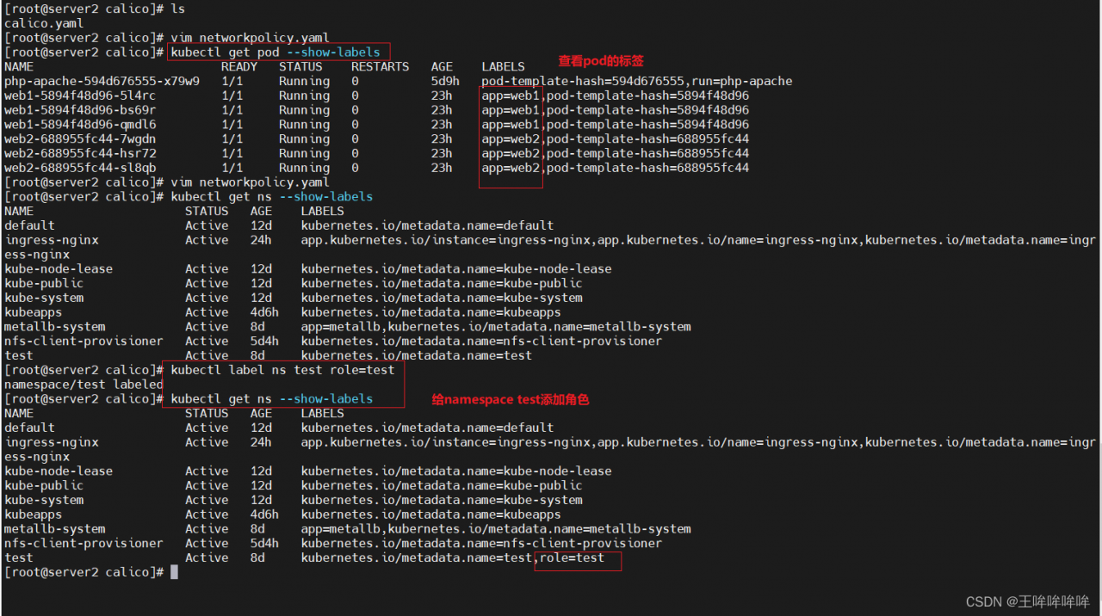Screen dimensions: 1102x616
Task: Click the red '查看pod的标签' annotation
Action: [601, 61]
